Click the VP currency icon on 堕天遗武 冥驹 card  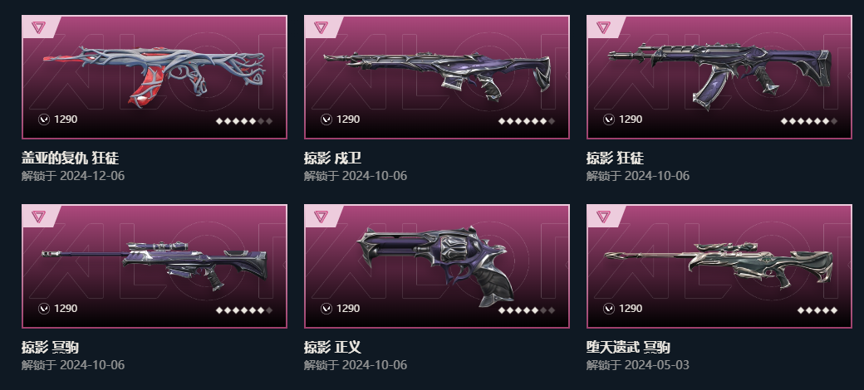[x=609, y=309]
